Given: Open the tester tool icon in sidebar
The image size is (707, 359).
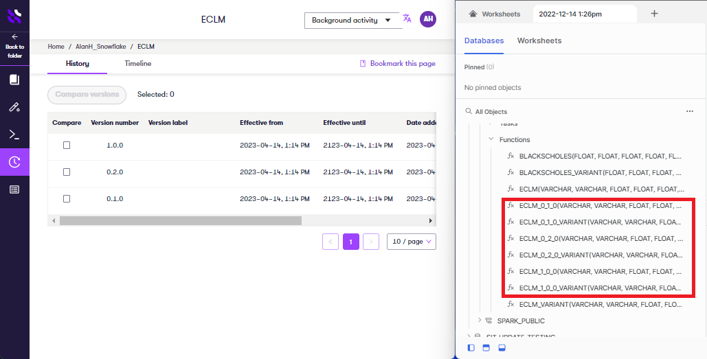Looking at the screenshot, I should pyautogui.click(x=14, y=107).
